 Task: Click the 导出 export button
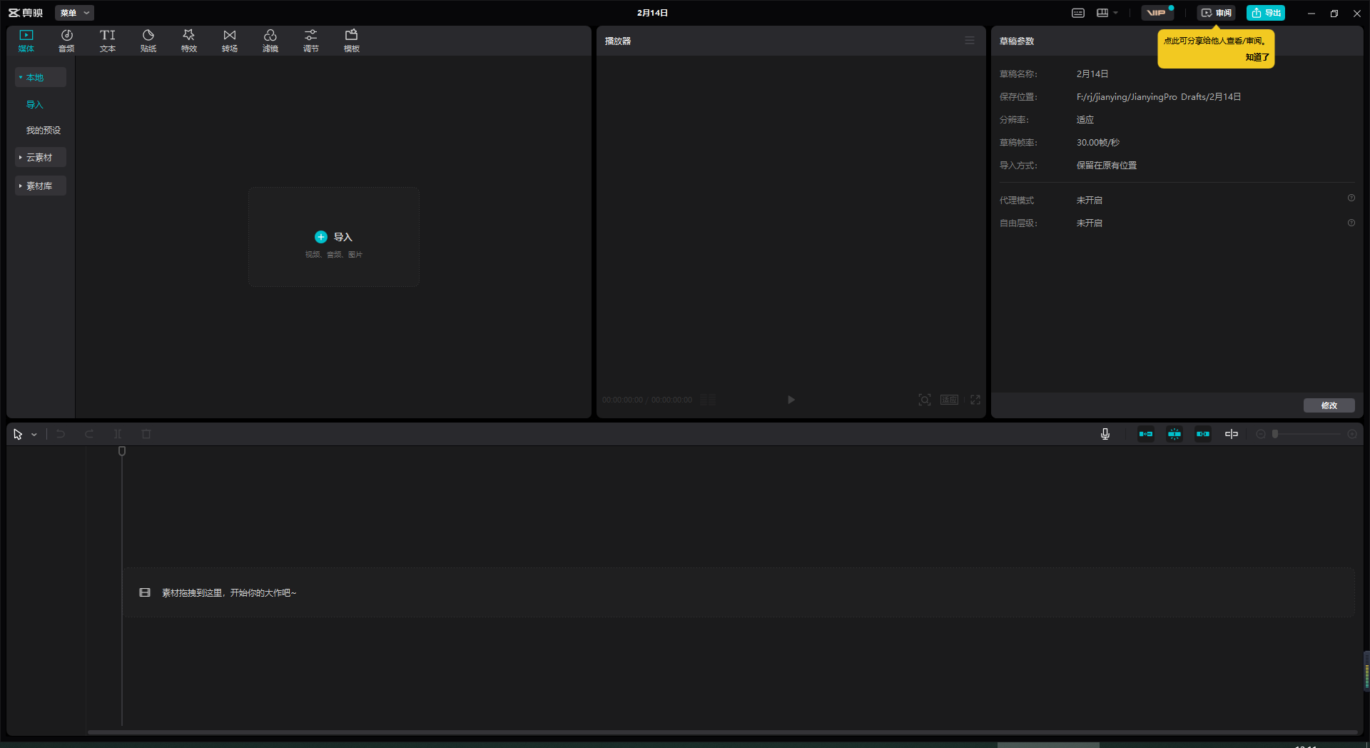tap(1266, 13)
